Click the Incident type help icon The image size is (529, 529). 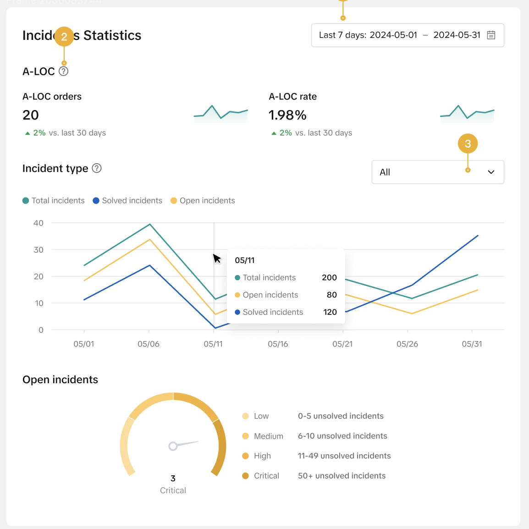pos(97,168)
